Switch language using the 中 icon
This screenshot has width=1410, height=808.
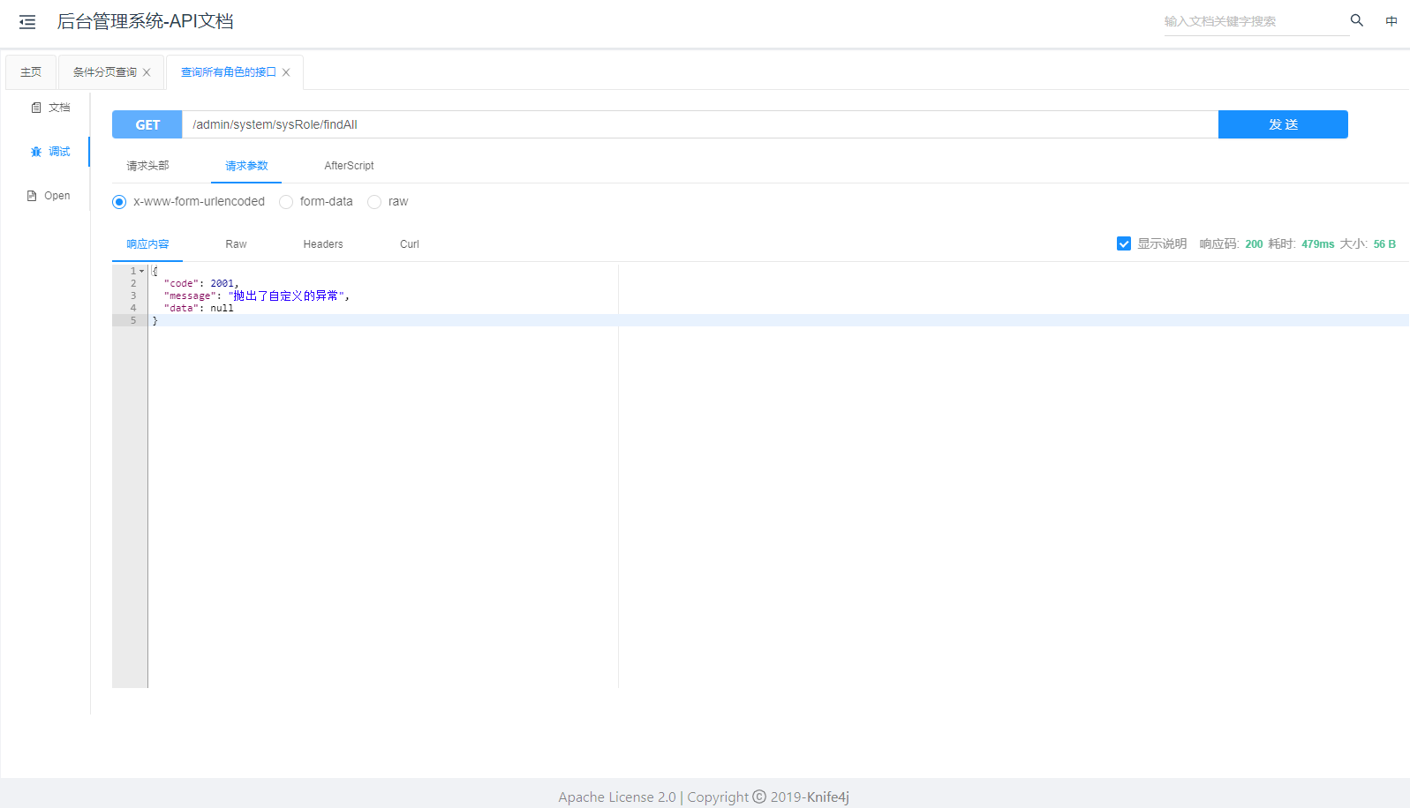(1391, 21)
